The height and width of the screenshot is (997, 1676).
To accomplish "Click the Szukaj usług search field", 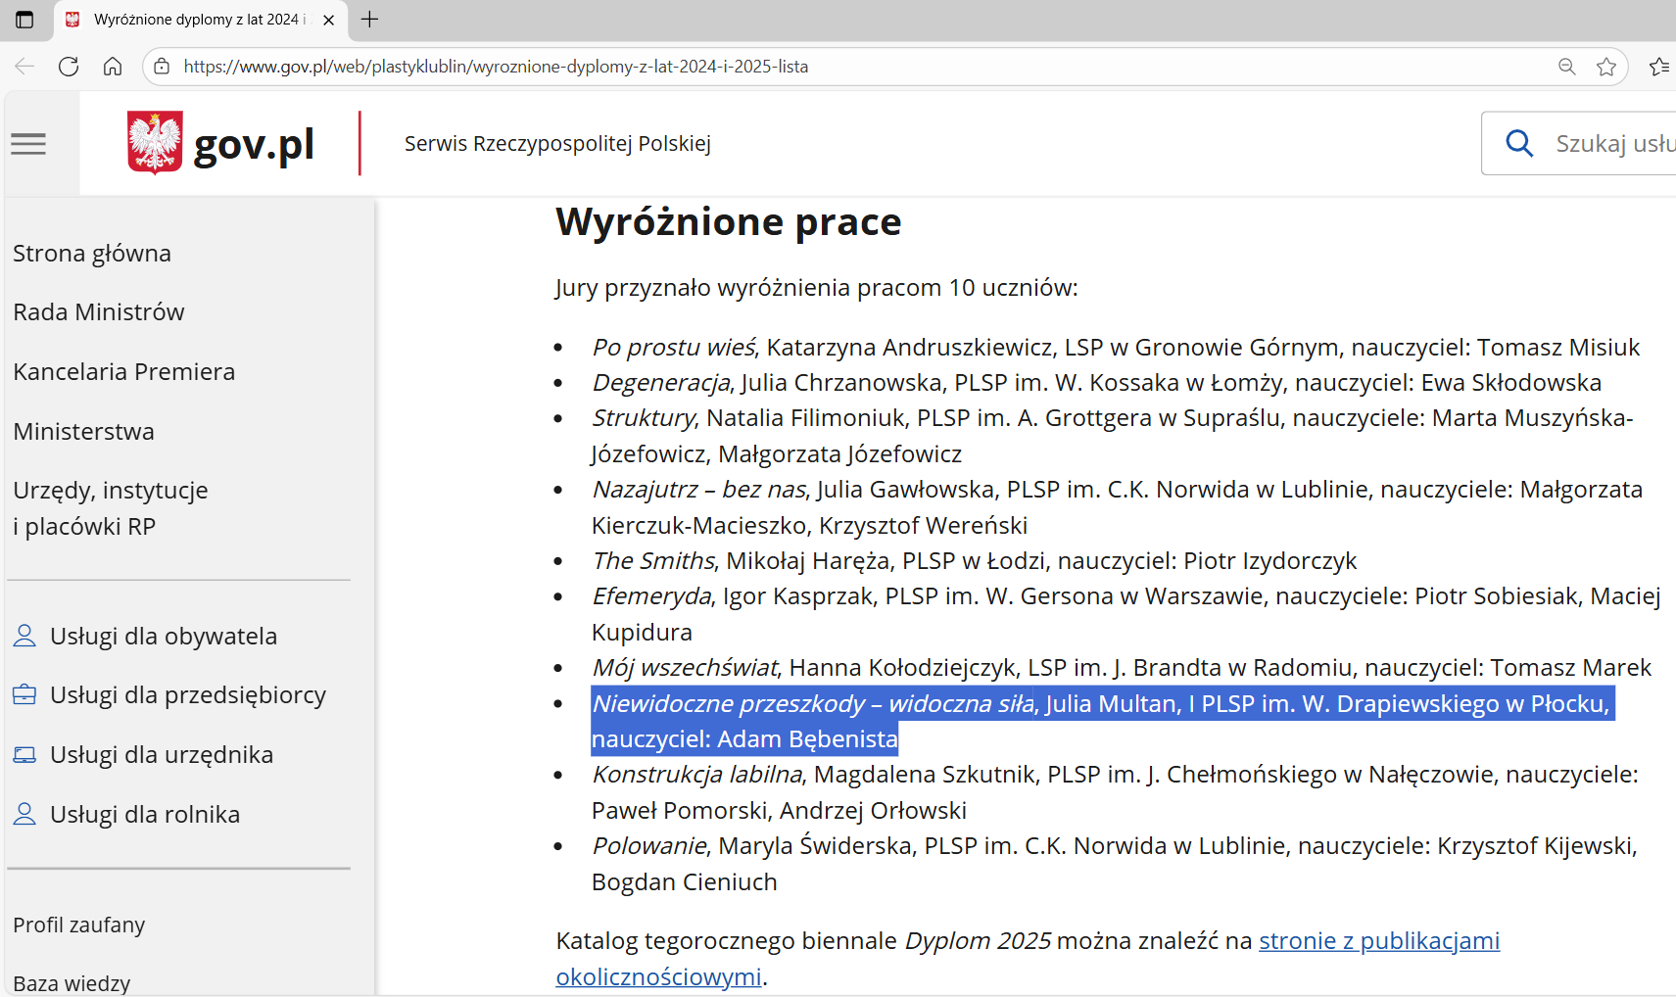I will [1613, 144].
